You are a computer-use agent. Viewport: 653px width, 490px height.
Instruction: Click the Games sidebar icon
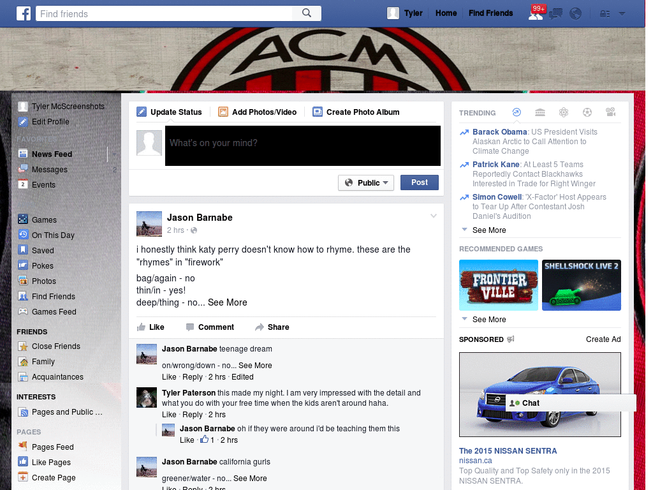(23, 219)
